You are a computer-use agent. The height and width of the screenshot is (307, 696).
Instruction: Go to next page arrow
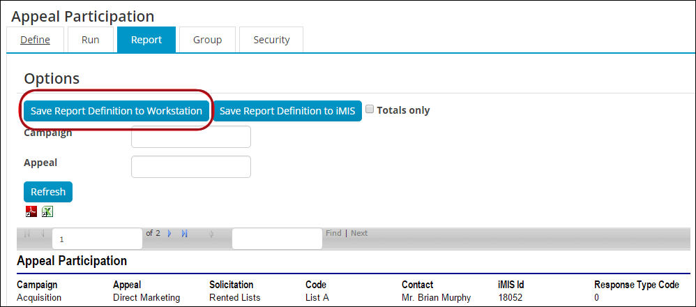[x=169, y=233]
